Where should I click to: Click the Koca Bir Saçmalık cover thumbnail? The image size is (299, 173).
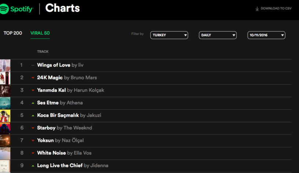[5, 116]
